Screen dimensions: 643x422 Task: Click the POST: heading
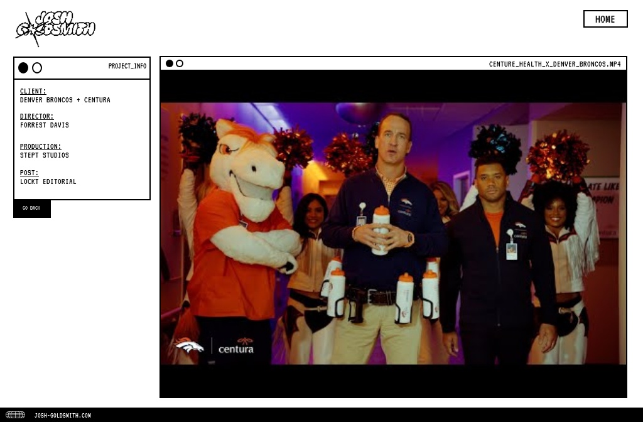tap(29, 173)
